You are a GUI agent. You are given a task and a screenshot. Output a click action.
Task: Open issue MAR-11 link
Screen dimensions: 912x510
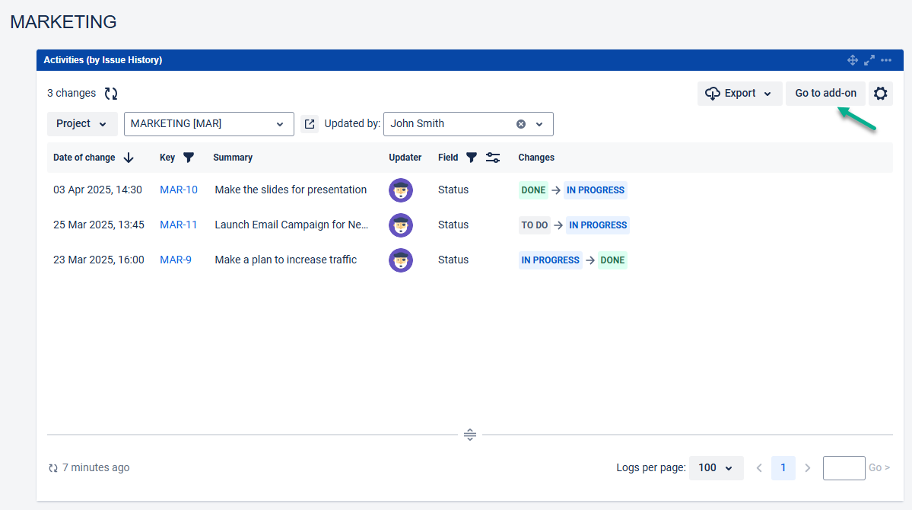(x=179, y=225)
